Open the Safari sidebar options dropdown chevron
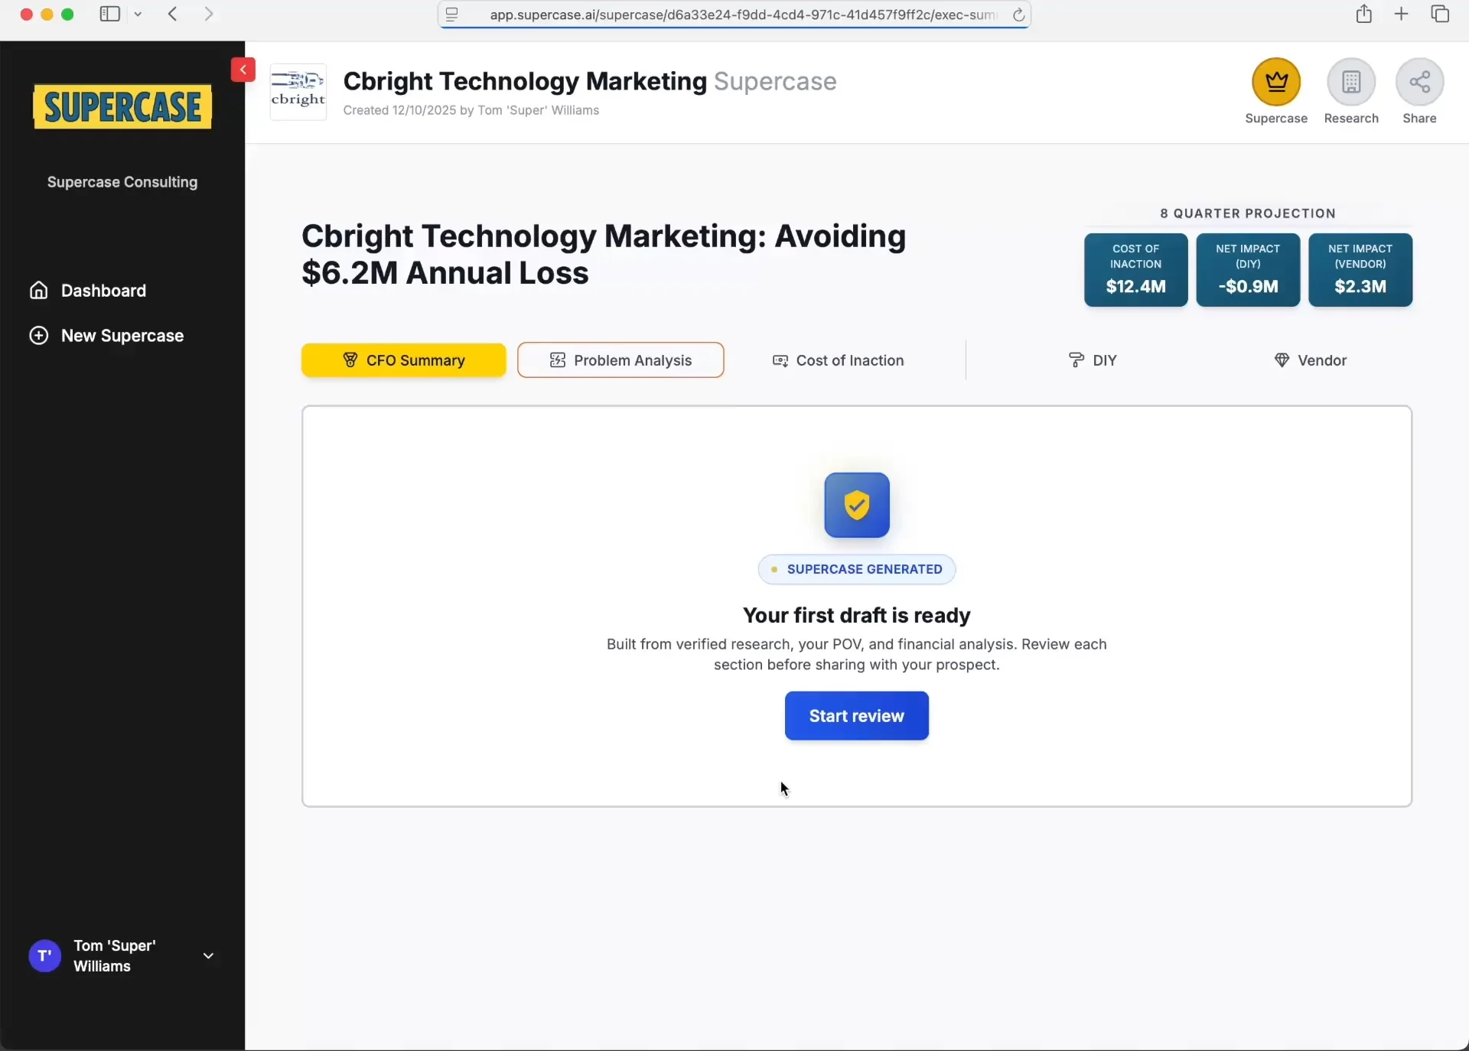1469x1051 pixels. [x=138, y=14]
